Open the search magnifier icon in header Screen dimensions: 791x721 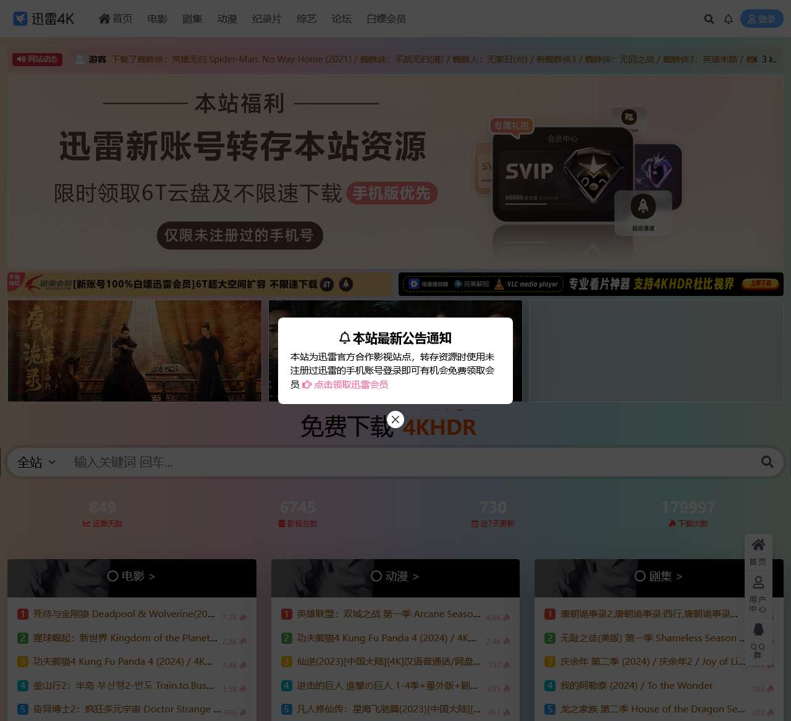tap(709, 19)
